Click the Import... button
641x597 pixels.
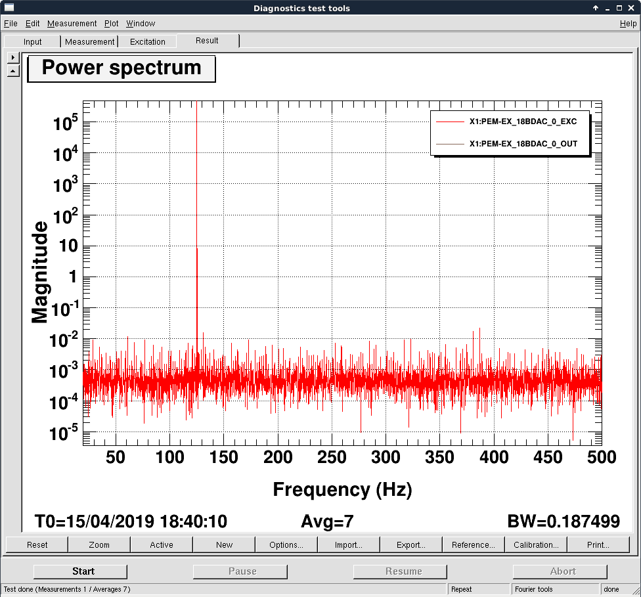click(348, 544)
